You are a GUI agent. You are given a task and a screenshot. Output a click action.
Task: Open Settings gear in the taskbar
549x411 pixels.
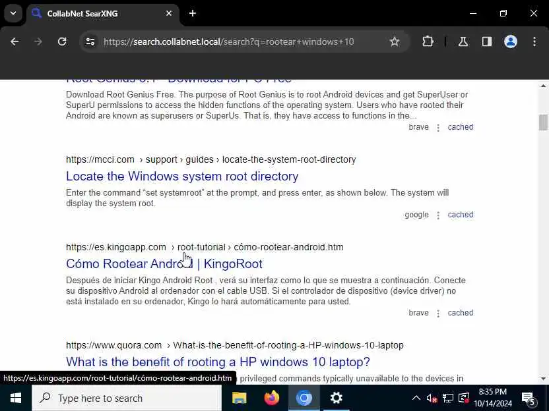pos(336,398)
